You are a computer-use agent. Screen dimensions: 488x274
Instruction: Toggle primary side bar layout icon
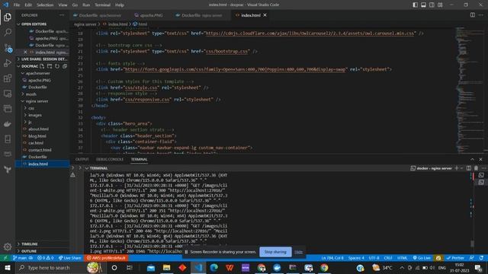pyautogui.click(x=415, y=5)
